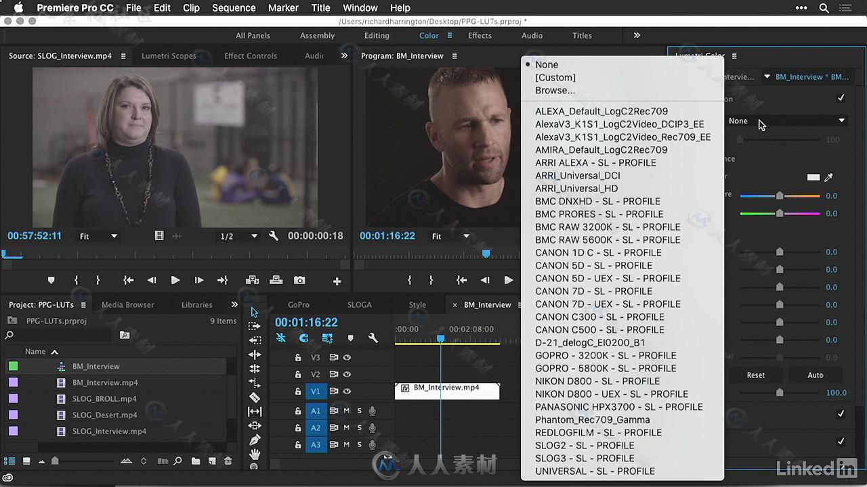This screenshot has height=487, width=867.
Task: Select the Razor tool
Action: tap(255, 397)
